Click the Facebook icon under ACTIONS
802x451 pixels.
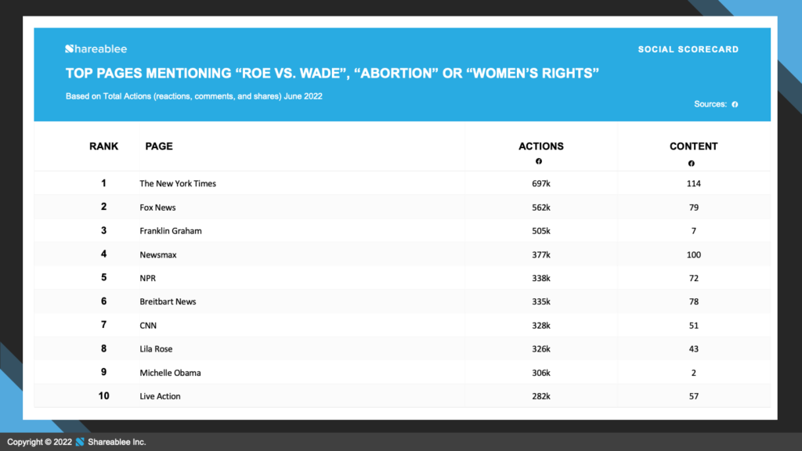click(539, 161)
